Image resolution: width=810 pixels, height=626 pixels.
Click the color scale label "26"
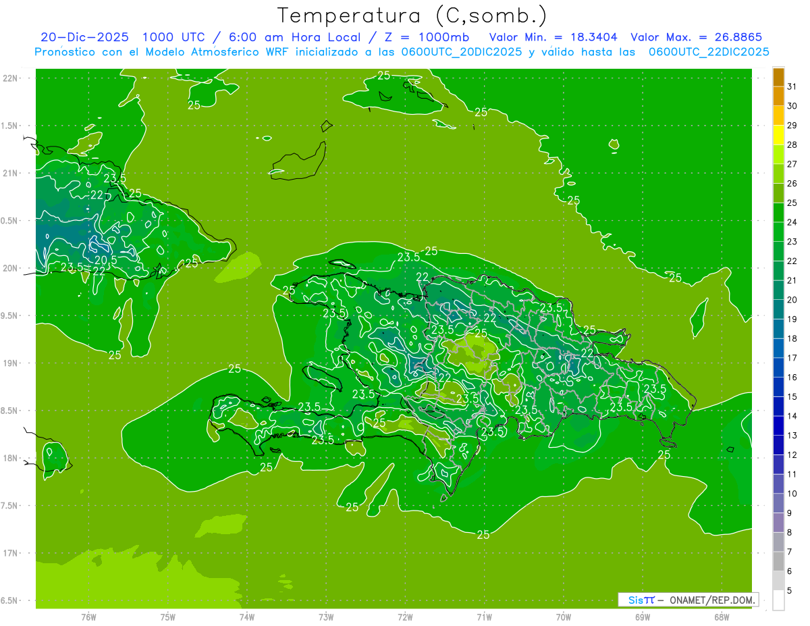click(x=792, y=184)
